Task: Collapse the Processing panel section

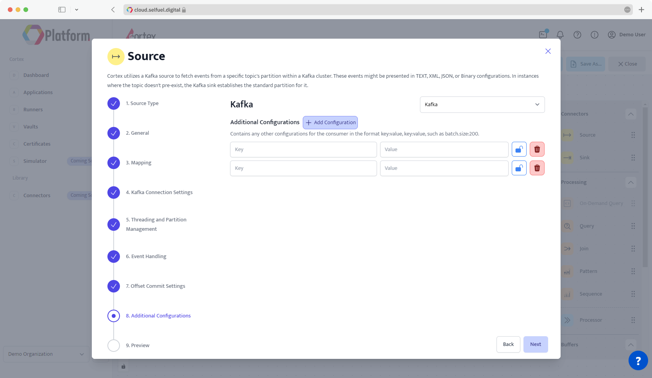Action: (631, 182)
